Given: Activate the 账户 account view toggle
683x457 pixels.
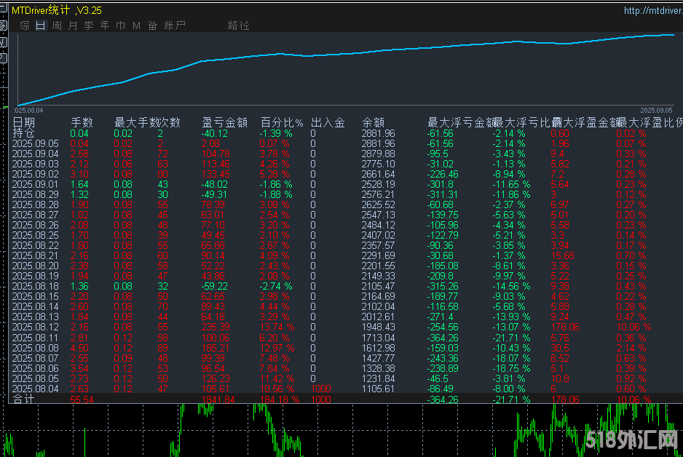Looking at the screenshot, I should [x=173, y=25].
